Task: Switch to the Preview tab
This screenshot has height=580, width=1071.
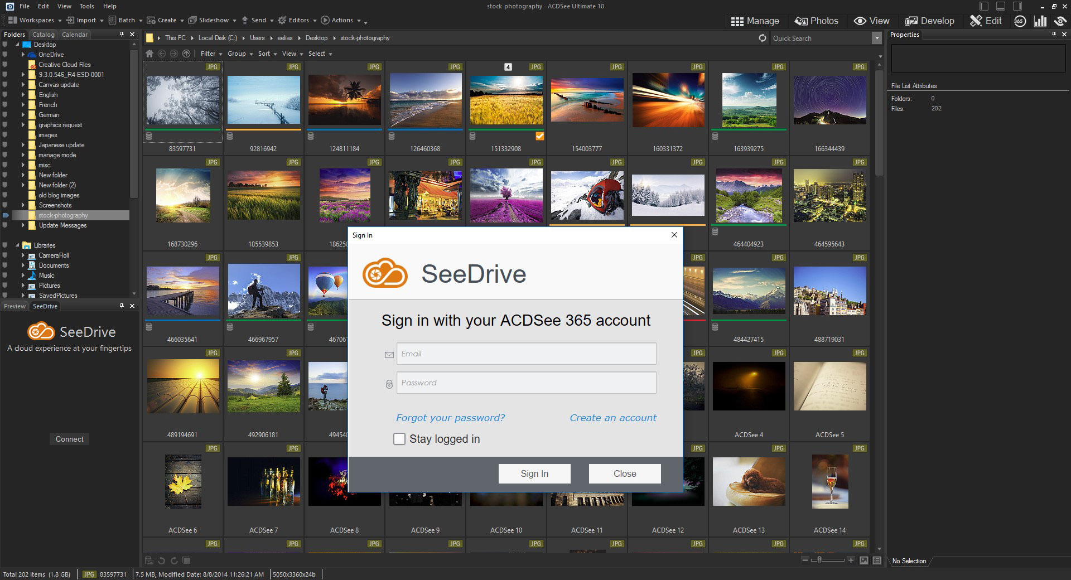Action: [15, 306]
